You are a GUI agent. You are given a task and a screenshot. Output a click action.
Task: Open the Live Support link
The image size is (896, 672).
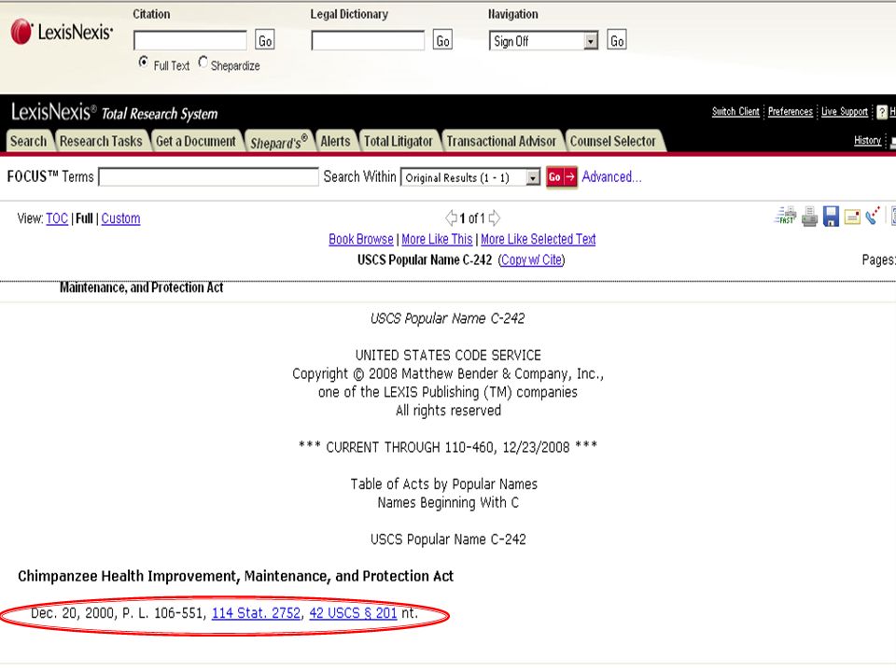(x=845, y=111)
